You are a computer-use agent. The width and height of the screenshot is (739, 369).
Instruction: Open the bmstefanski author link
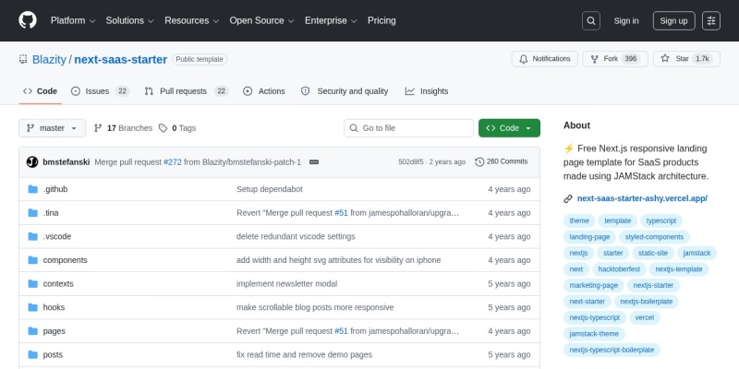tap(67, 162)
